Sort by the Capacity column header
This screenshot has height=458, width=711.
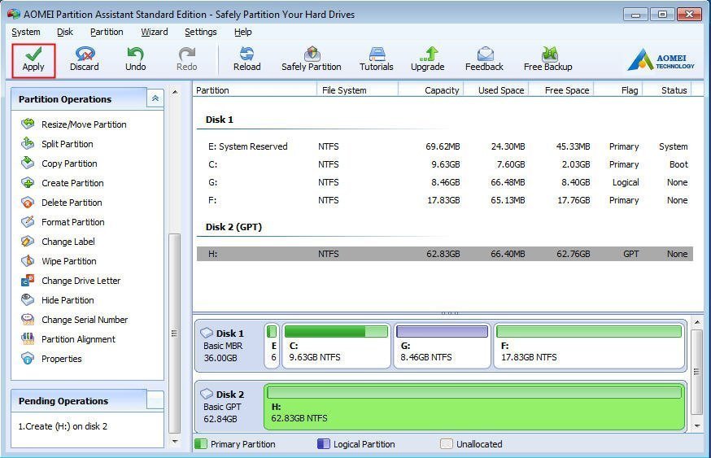pos(431,89)
